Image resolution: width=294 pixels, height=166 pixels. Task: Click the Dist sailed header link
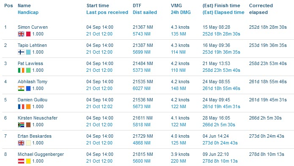pos(145,12)
